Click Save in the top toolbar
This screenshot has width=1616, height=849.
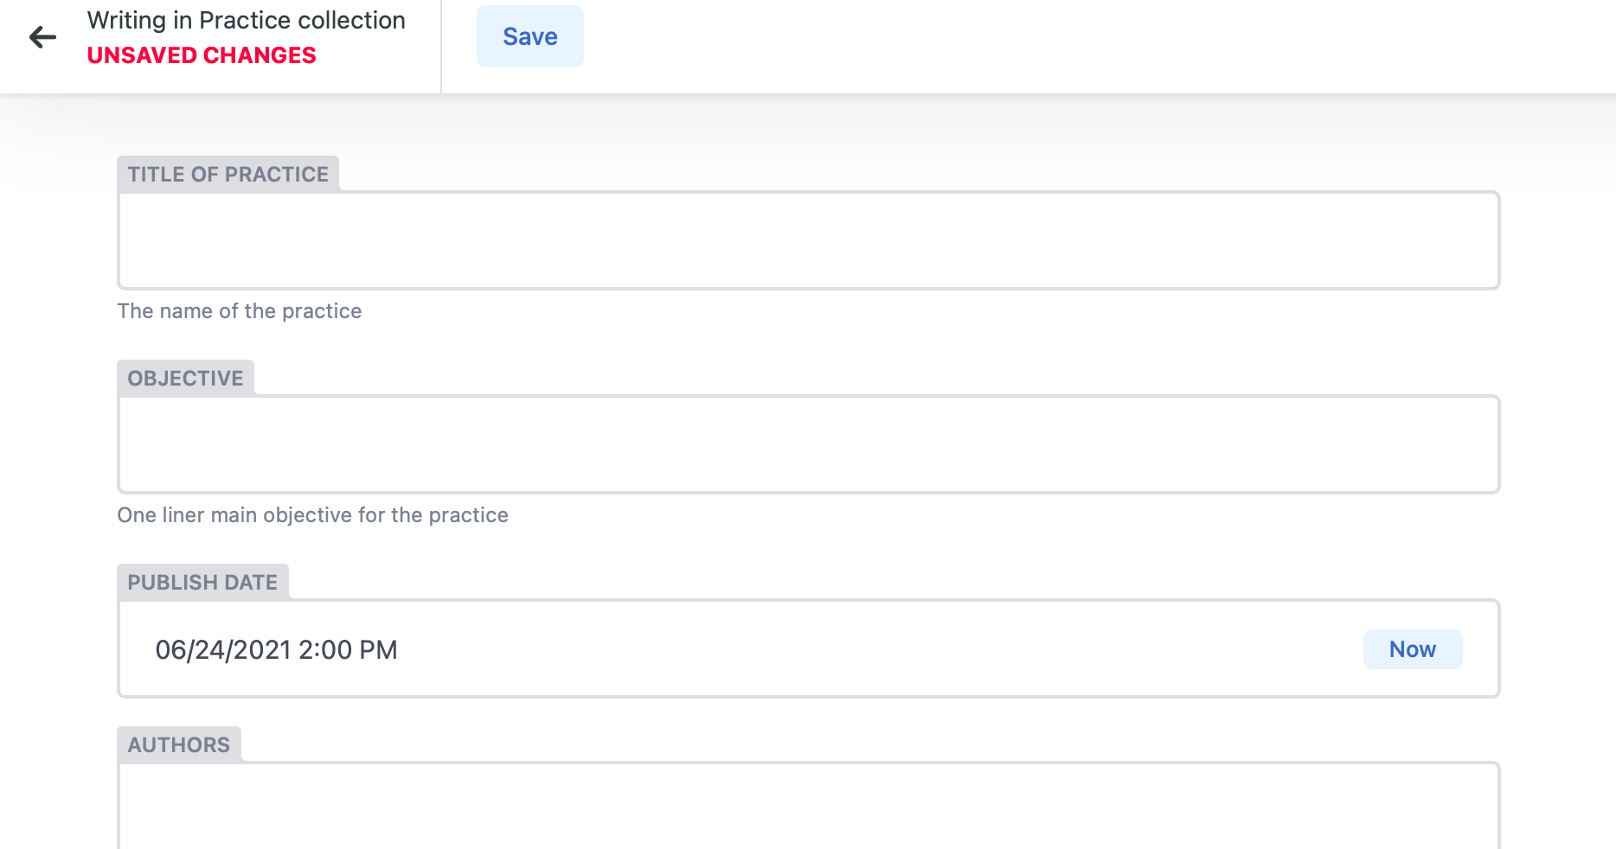pos(529,36)
